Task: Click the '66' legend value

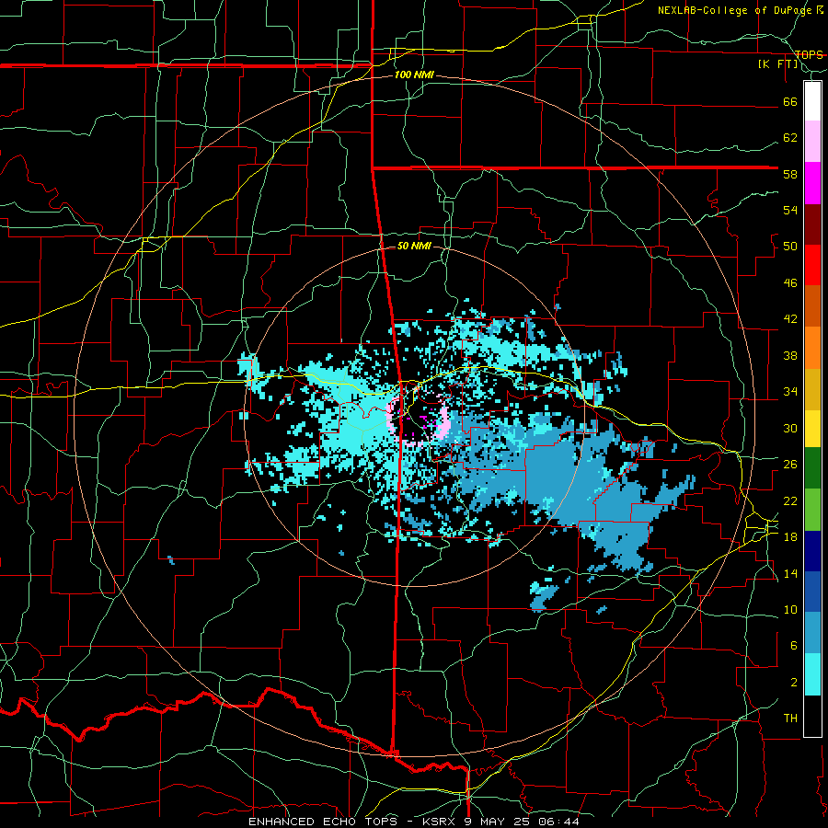Action: point(790,101)
